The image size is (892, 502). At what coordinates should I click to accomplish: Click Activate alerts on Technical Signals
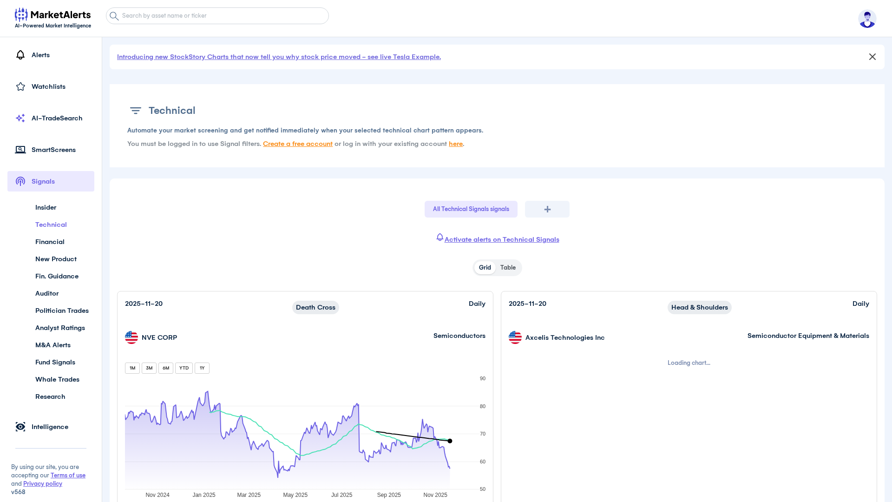[x=501, y=239]
